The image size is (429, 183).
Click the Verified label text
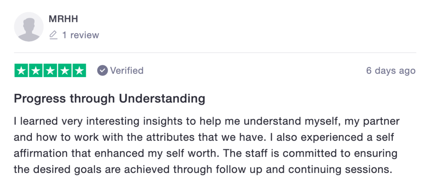pos(127,70)
